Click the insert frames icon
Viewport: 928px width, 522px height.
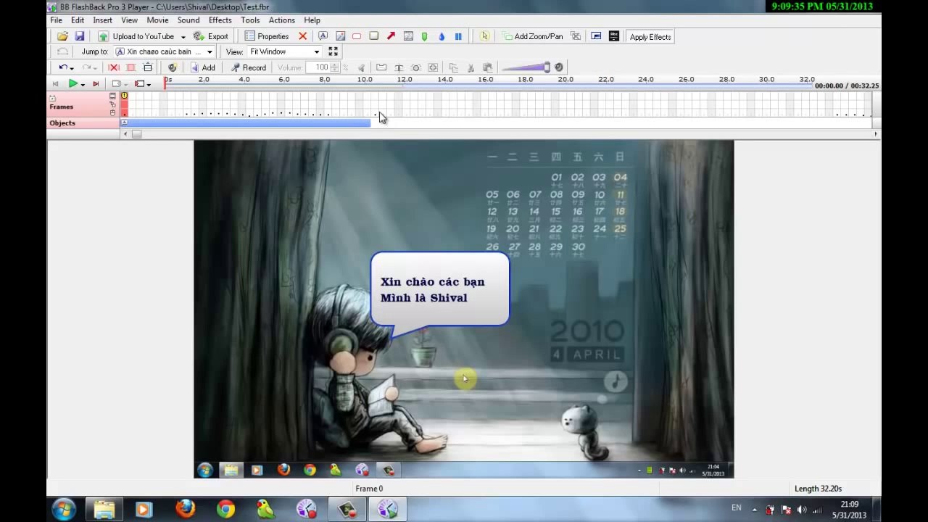pyautogui.click(x=148, y=67)
